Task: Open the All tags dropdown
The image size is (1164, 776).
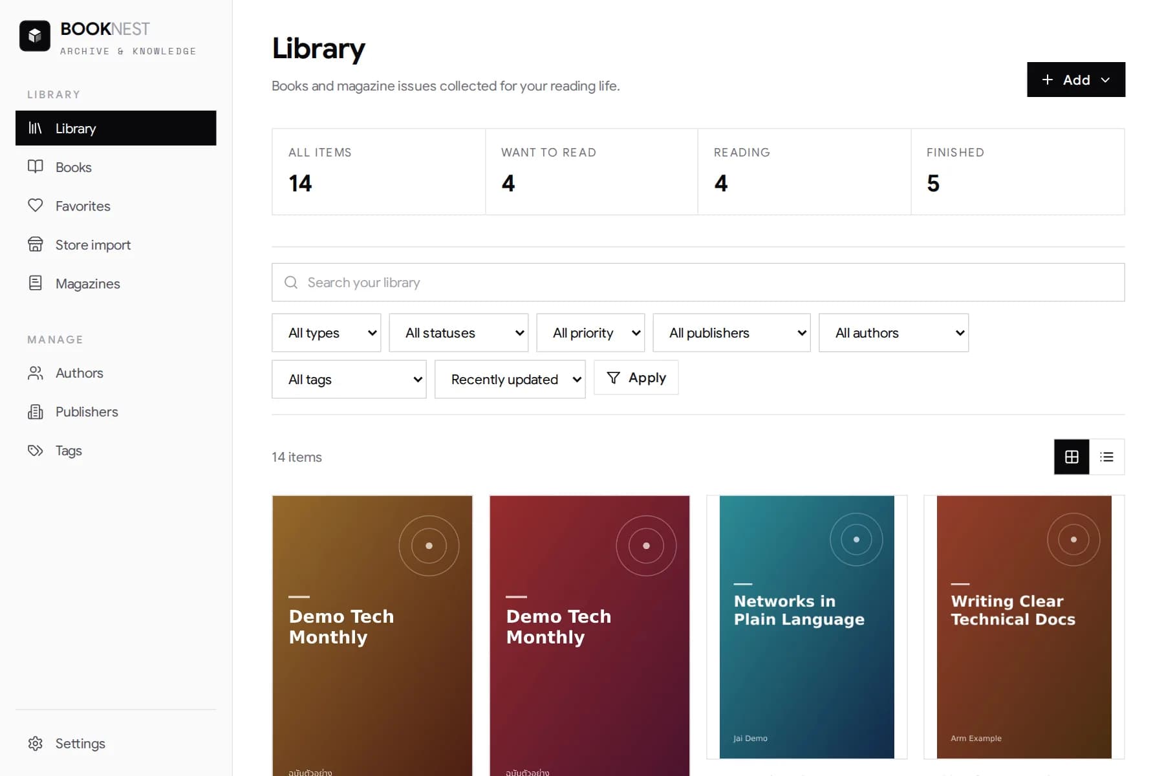Action: pyautogui.click(x=349, y=380)
